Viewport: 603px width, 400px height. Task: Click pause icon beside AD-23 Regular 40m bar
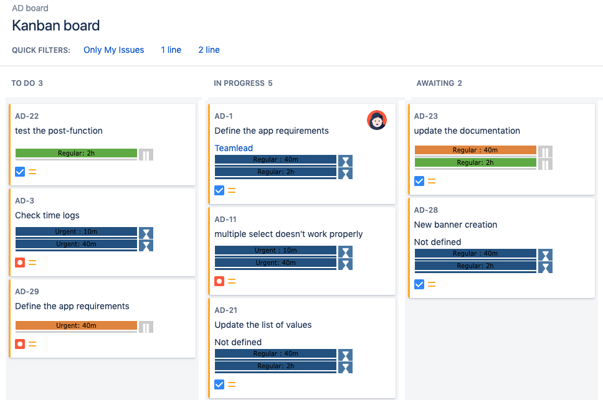point(545,151)
